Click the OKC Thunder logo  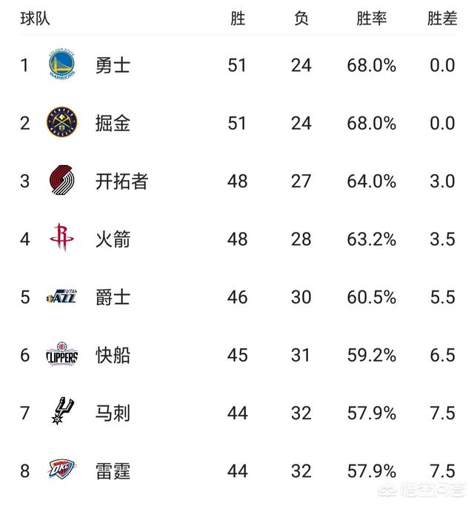coord(61,470)
